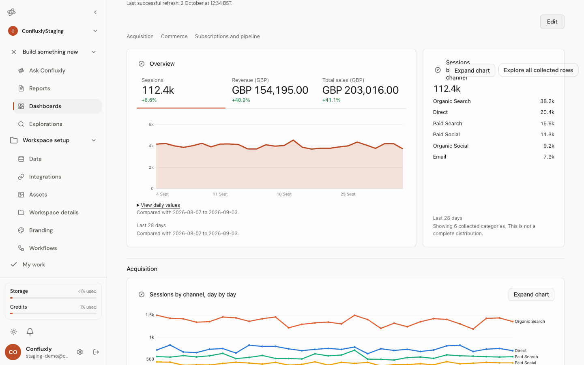
Task: Expand the Sessions by channel card chart
Action: 472,71
